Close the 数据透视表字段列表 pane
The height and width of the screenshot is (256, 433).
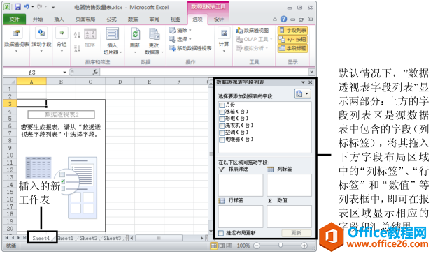coord(310,82)
